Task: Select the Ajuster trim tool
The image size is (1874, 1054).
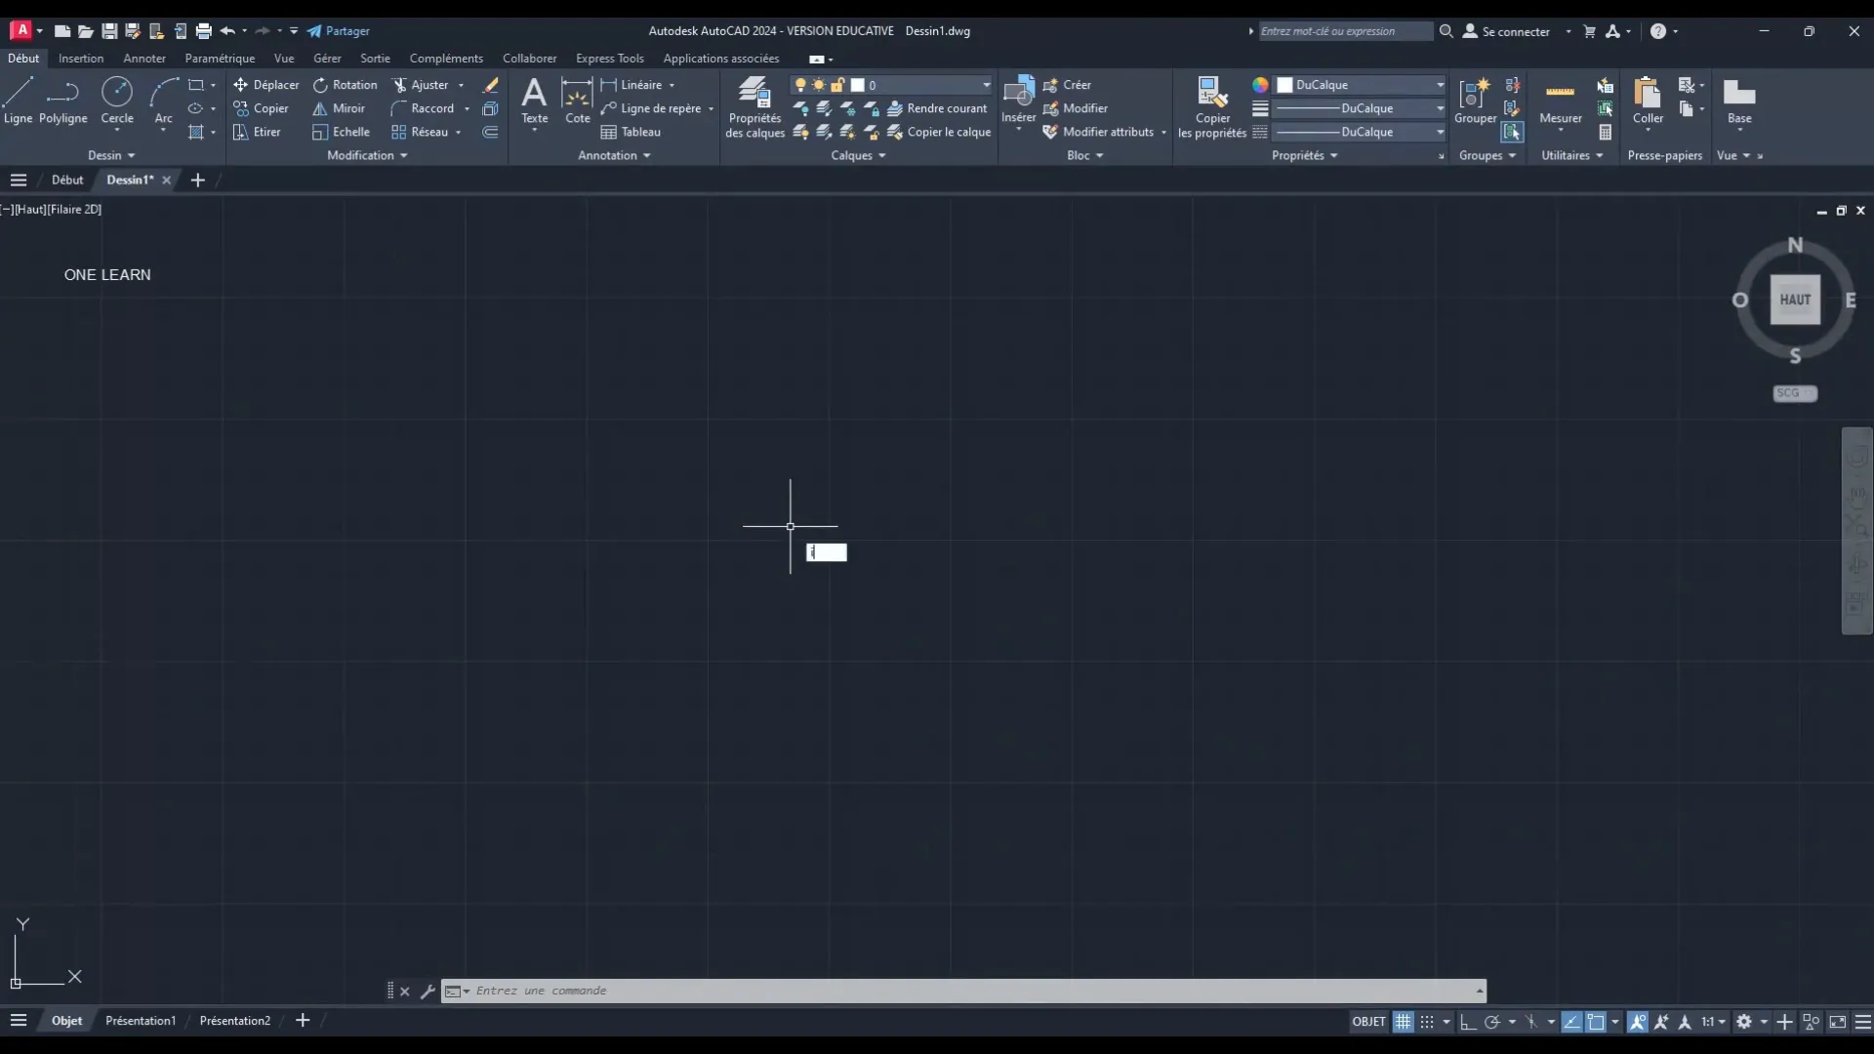Action: (421, 85)
